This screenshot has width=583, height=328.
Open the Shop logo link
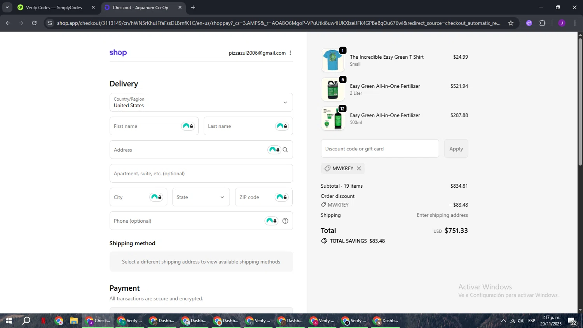click(118, 53)
